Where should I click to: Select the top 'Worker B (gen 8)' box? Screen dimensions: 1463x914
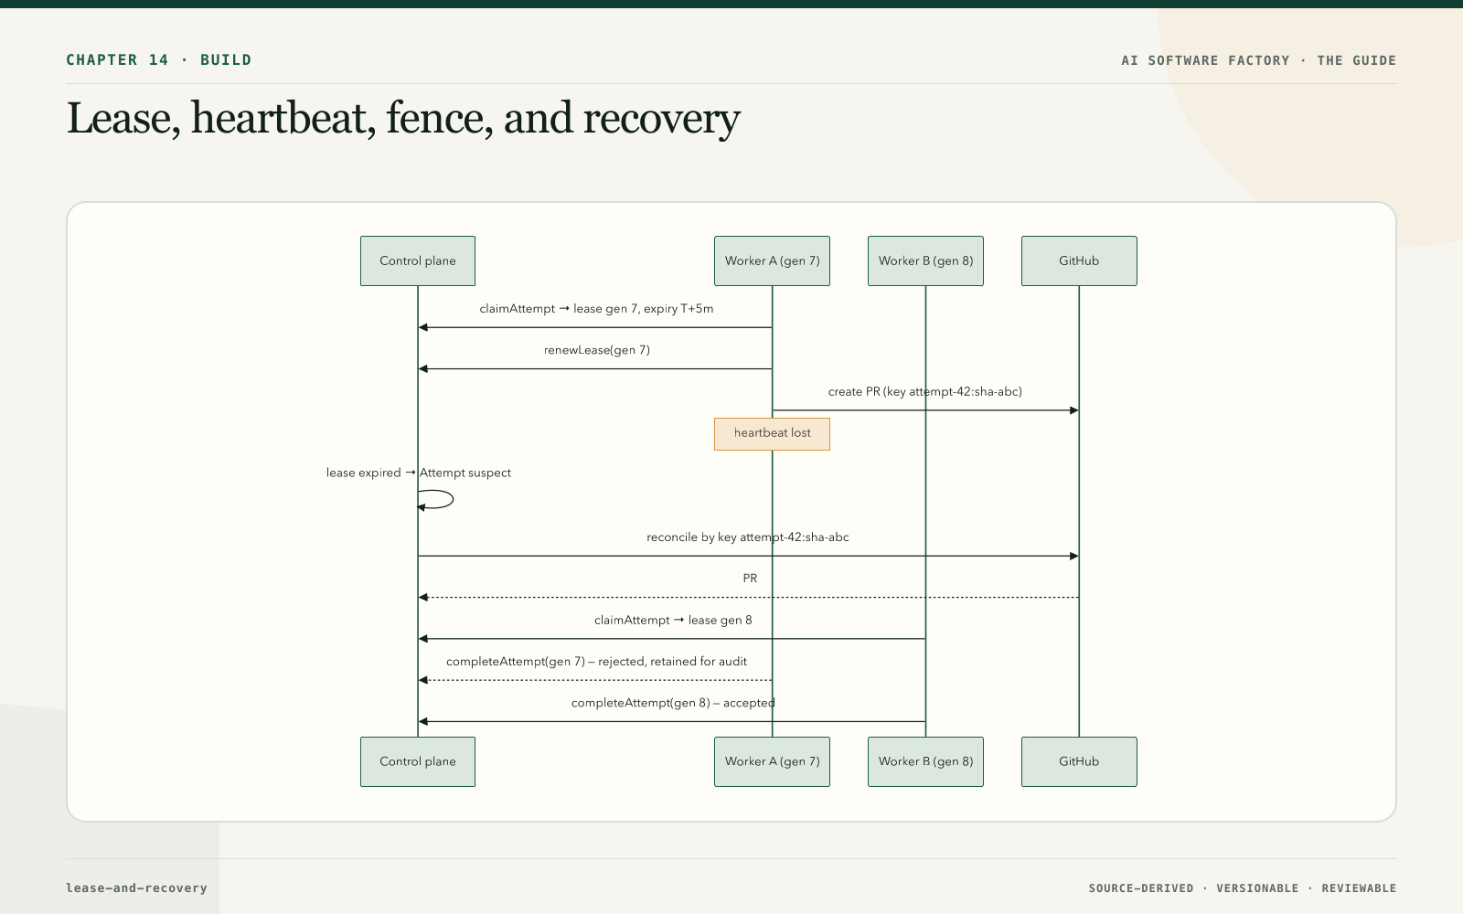point(925,260)
